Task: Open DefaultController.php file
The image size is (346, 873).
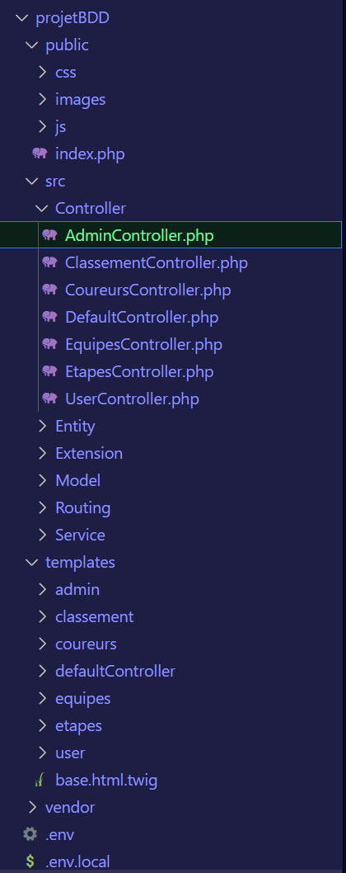Action: (x=142, y=317)
